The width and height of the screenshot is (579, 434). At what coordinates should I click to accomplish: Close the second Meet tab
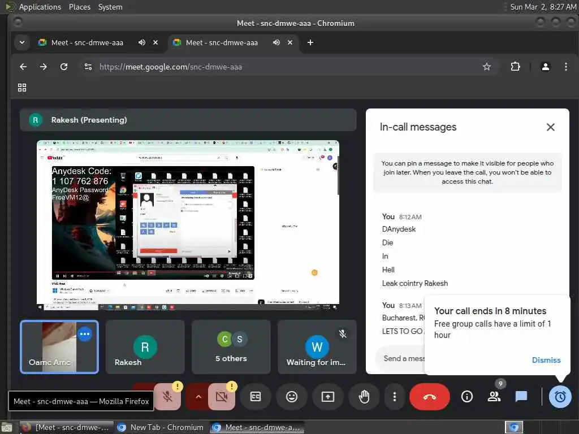(290, 42)
